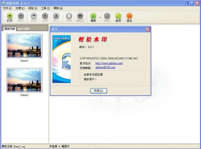This screenshot has height=149, width=201.
Task: Open the 帮助(H) menu
Action: point(58,8)
